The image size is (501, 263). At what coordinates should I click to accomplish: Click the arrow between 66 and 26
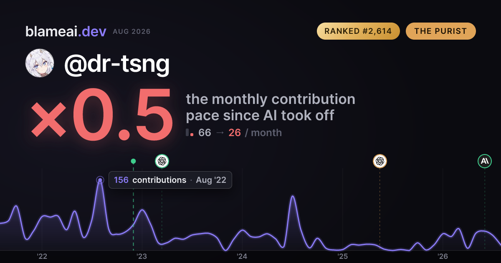(220, 133)
